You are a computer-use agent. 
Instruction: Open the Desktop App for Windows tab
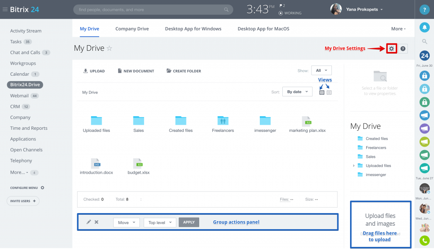[x=193, y=29]
